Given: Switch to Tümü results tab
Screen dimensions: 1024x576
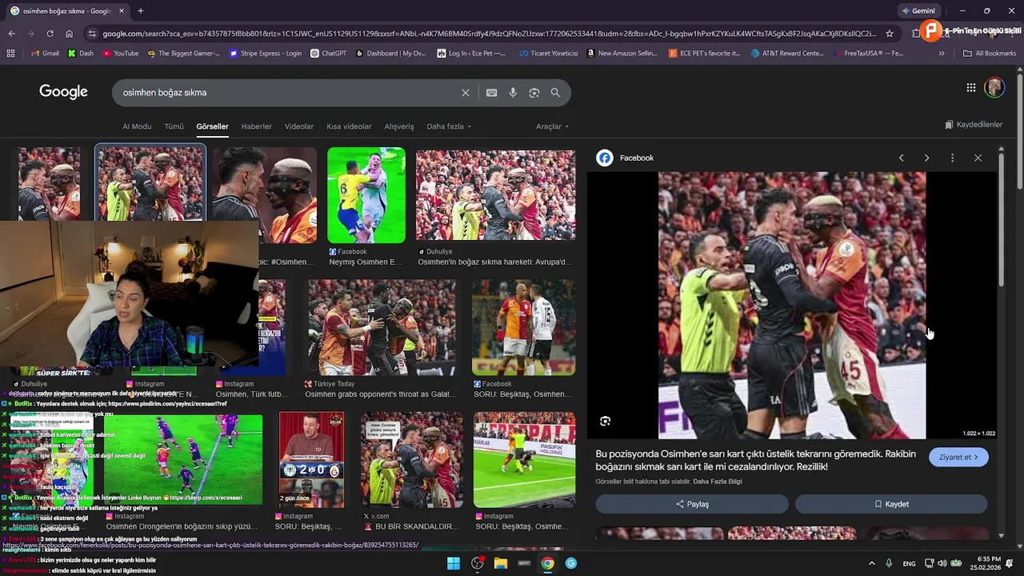Looking at the screenshot, I should point(174,126).
